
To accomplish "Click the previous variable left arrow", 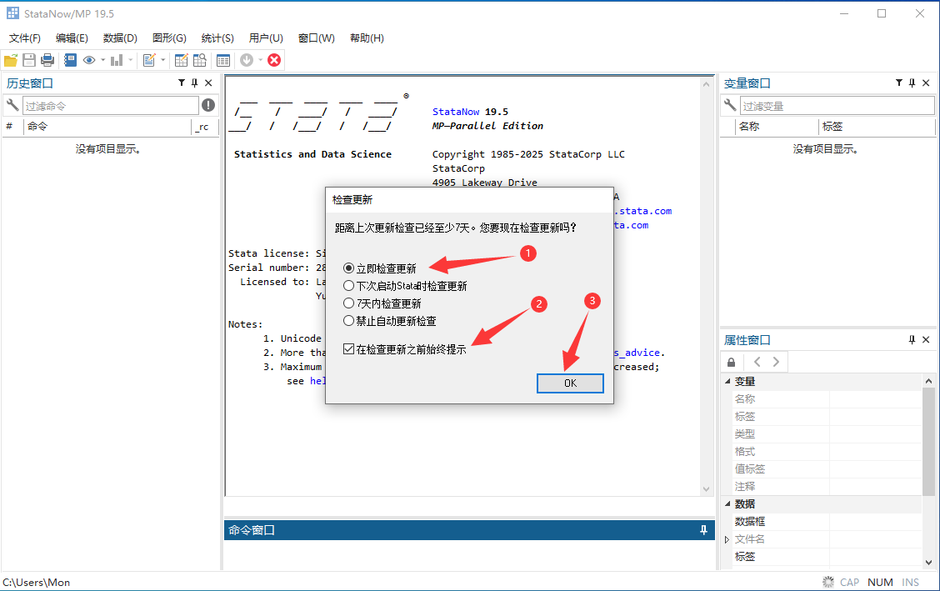I will click(757, 362).
